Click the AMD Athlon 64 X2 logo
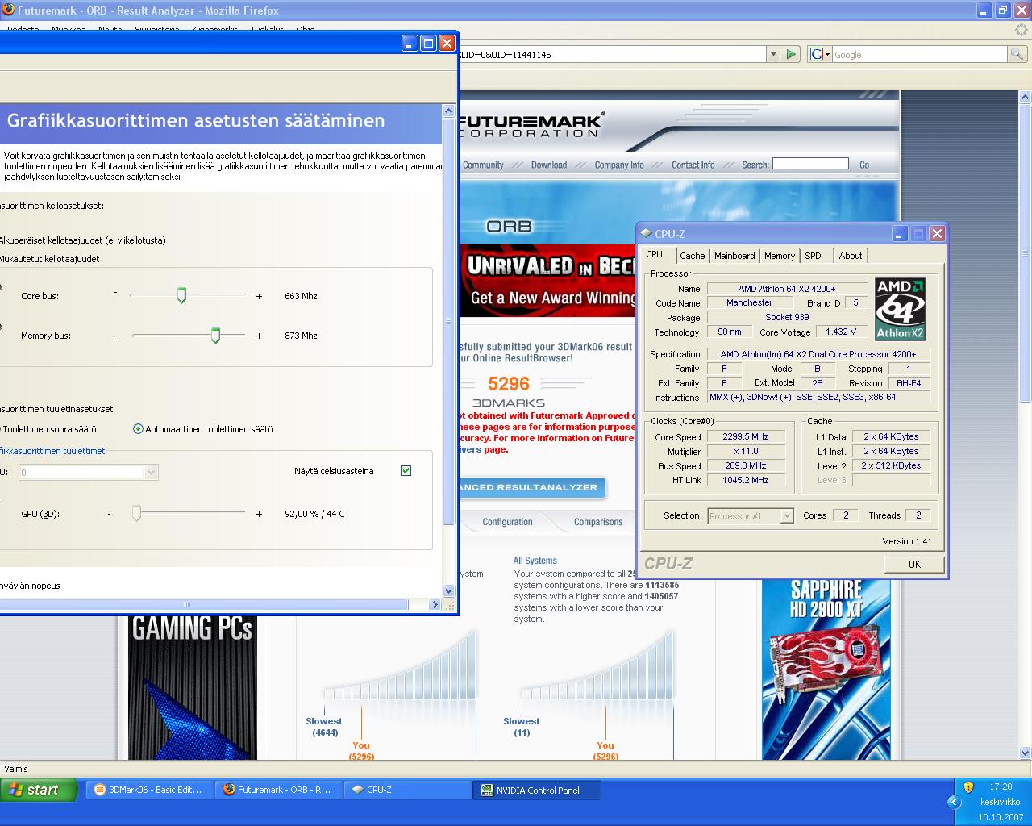The width and height of the screenshot is (1032, 826). pos(900,310)
